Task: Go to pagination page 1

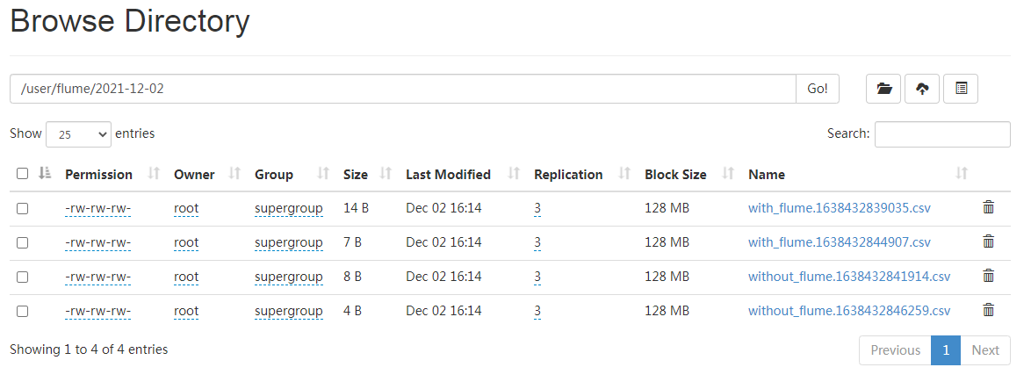Action: tap(946, 350)
